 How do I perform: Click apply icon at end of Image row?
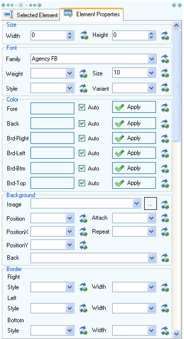tap(165, 204)
